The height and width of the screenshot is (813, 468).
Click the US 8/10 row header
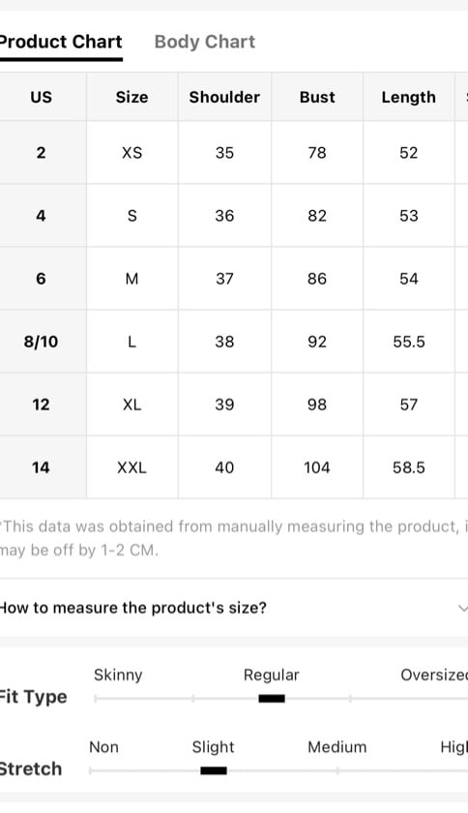click(x=42, y=342)
